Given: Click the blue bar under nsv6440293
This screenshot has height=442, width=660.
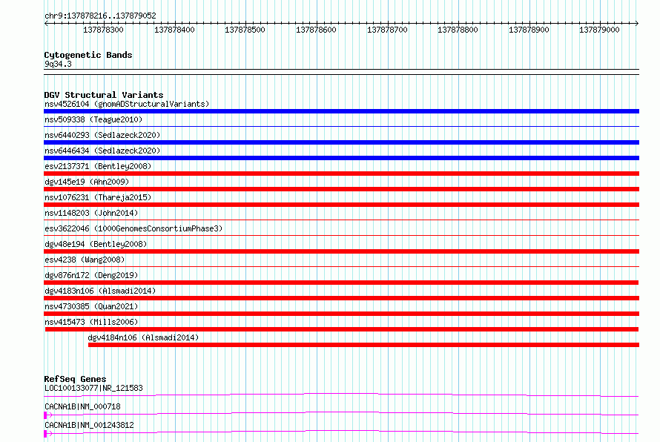Looking at the screenshot, I should point(341,142).
